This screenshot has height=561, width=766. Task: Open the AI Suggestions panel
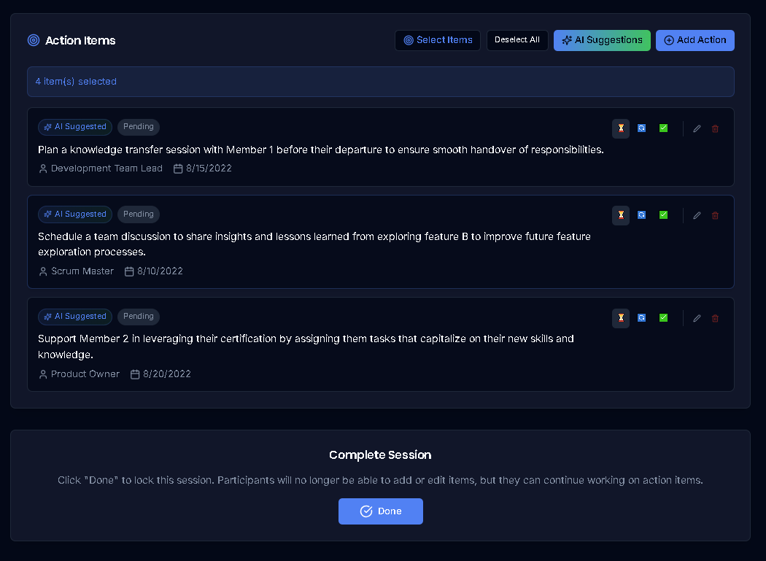pos(602,40)
